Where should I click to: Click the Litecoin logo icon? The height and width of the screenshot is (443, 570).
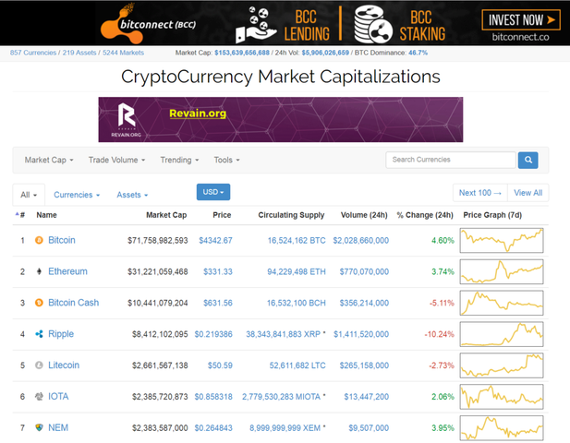[x=39, y=365]
